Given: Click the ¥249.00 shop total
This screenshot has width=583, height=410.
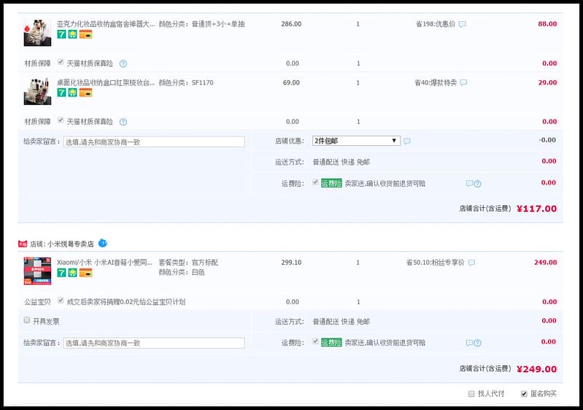Looking at the screenshot, I should tap(536, 369).
